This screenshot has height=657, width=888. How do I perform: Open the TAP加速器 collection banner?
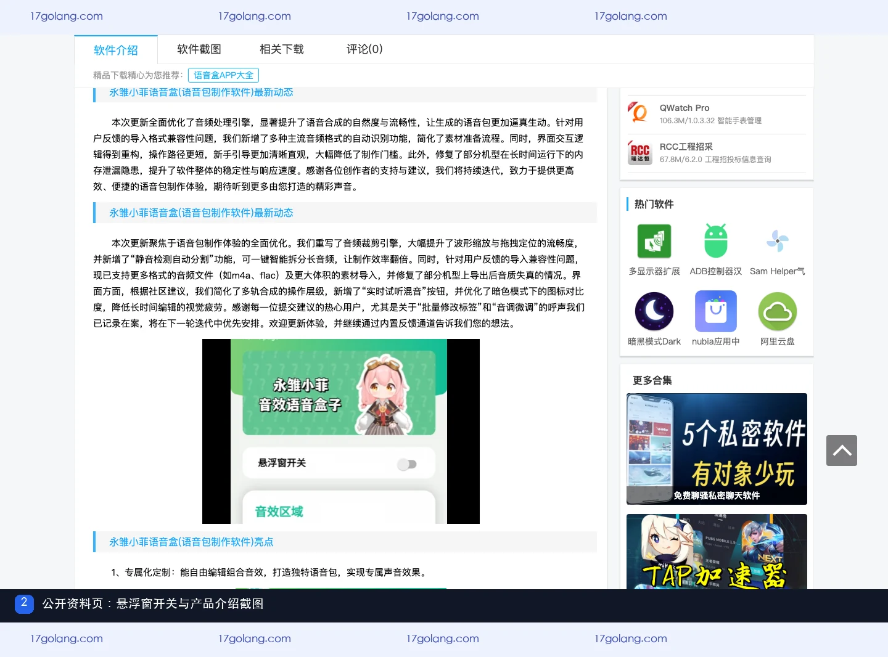(x=717, y=552)
